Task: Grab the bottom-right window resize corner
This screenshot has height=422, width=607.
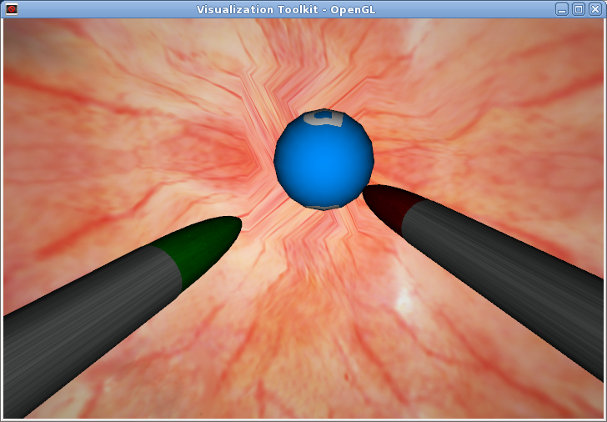Action: (604, 419)
